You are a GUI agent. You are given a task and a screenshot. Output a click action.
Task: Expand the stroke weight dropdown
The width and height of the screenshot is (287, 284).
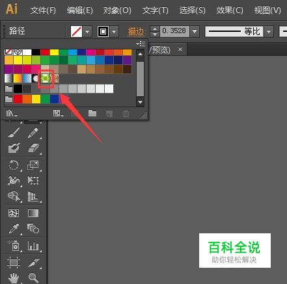tap(195, 32)
